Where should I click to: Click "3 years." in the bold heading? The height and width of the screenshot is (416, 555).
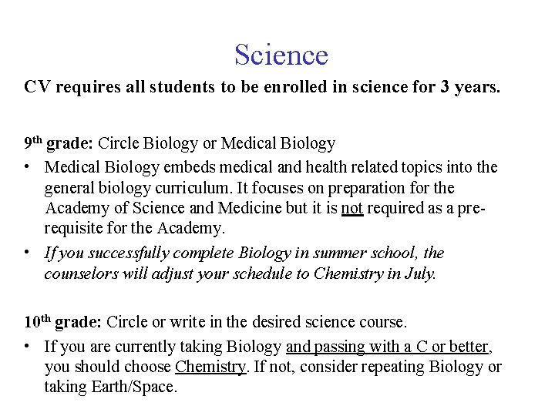point(471,87)
